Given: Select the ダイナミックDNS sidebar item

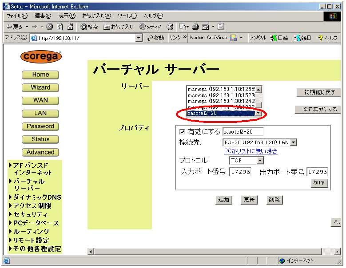Looking at the screenshot, I should (x=36, y=197).
